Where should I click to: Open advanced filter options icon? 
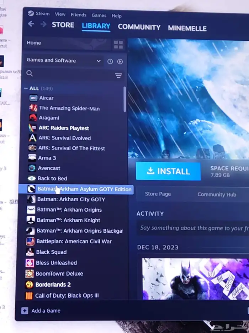coord(118,76)
